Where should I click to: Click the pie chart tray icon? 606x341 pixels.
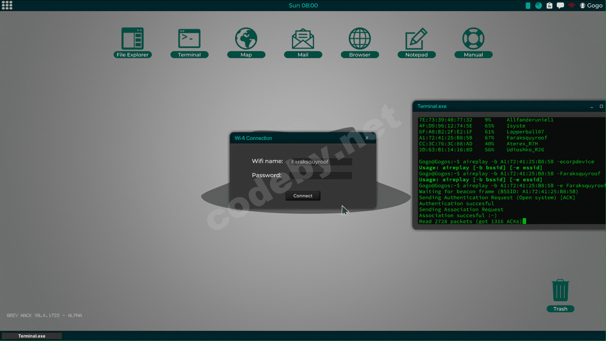pyautogui.click(x=539, y=5)
